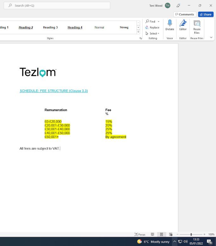This screenshot has height=246, width=216.
Task: Collapse the ribbon with the chevron
Action: click(x=211, y=37)
